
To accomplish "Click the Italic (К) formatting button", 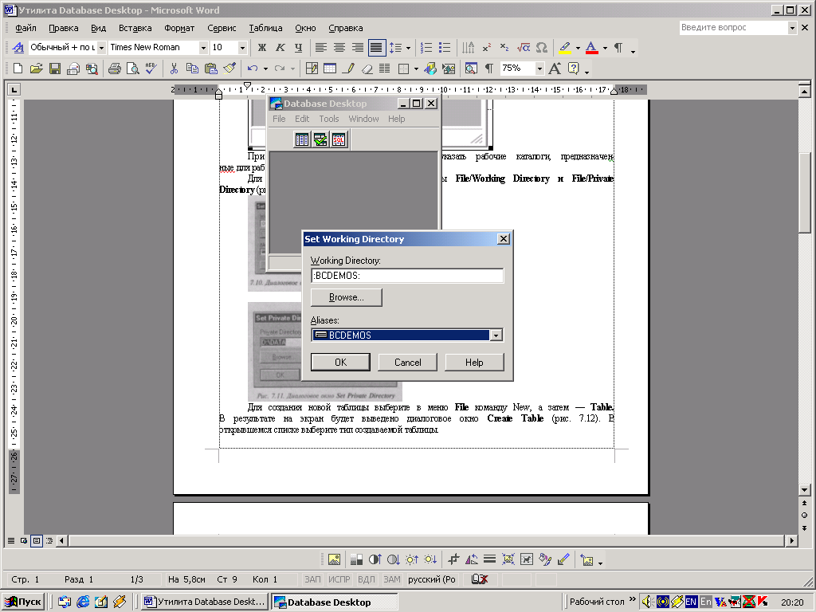I will point(280,48).
